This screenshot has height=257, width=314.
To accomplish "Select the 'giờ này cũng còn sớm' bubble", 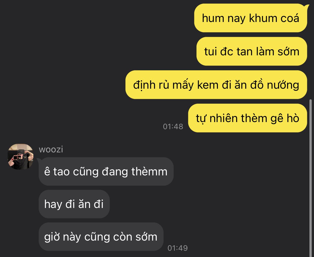I will (x=101, y=237).
